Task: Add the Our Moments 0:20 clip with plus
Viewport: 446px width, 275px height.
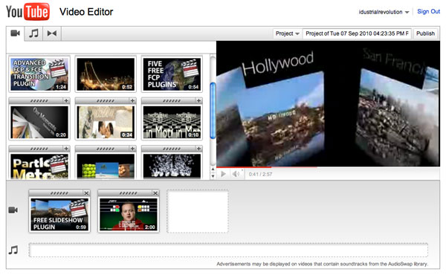Action: click(x=66, y=100)
